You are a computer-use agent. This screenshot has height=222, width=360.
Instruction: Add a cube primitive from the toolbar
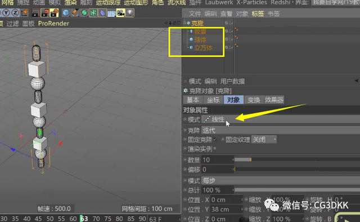(66, 13)
